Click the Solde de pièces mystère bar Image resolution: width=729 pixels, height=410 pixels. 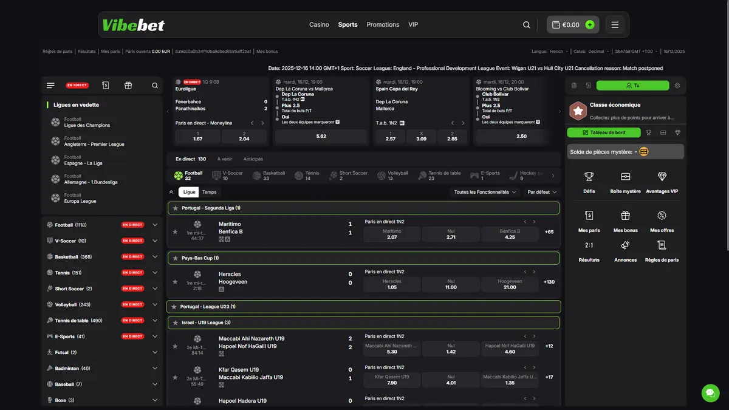click(625, 151)
